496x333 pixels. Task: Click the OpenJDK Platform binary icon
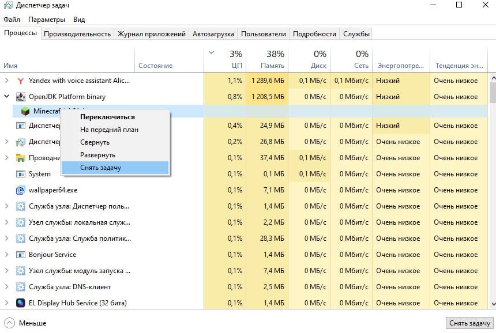coord(21,97)
